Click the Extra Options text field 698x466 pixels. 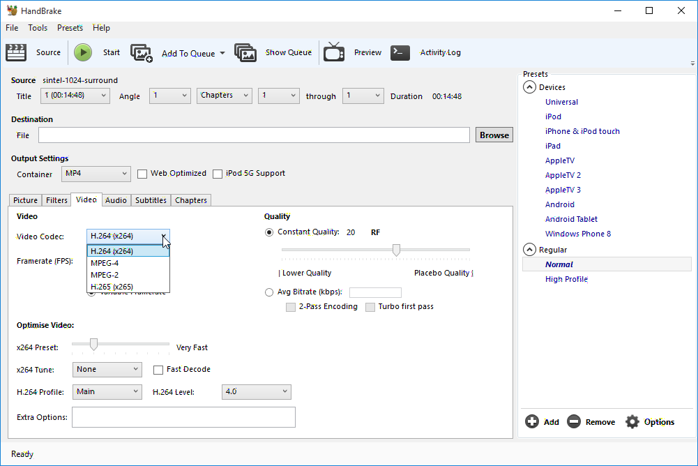click(x=183, y=417)
